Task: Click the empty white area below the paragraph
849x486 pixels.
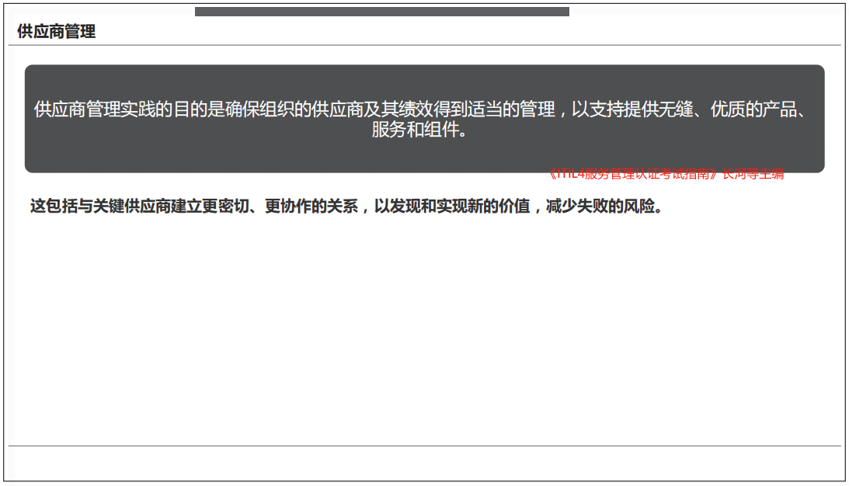Action: point(424,326)
